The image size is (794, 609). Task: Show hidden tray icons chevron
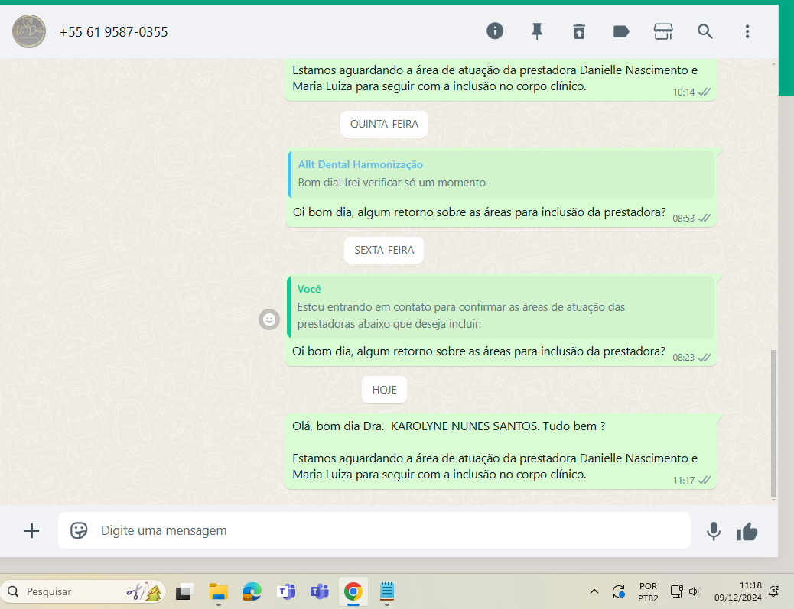point(594,591)
